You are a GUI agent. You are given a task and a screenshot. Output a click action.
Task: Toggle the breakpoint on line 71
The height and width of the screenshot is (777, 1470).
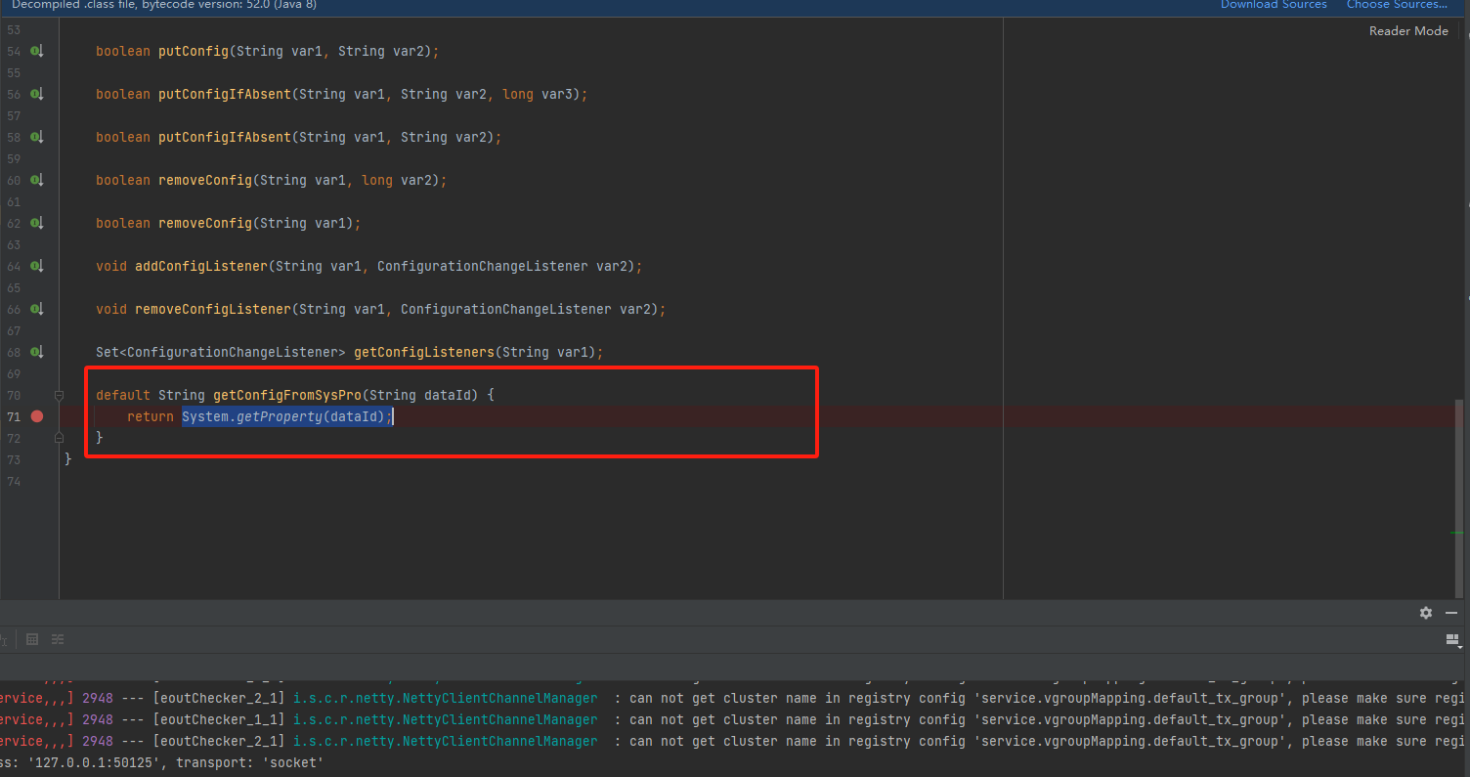click(x=37, y=416)
